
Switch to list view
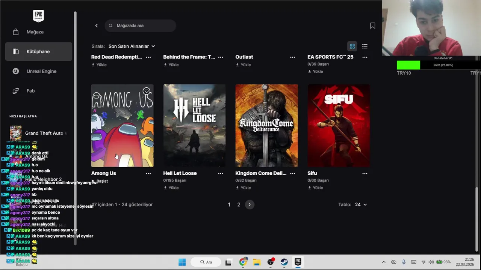click(x=365, y=46)
